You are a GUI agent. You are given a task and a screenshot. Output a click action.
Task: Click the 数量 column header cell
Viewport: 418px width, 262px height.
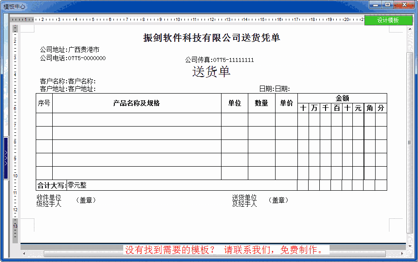pos(260,102)
